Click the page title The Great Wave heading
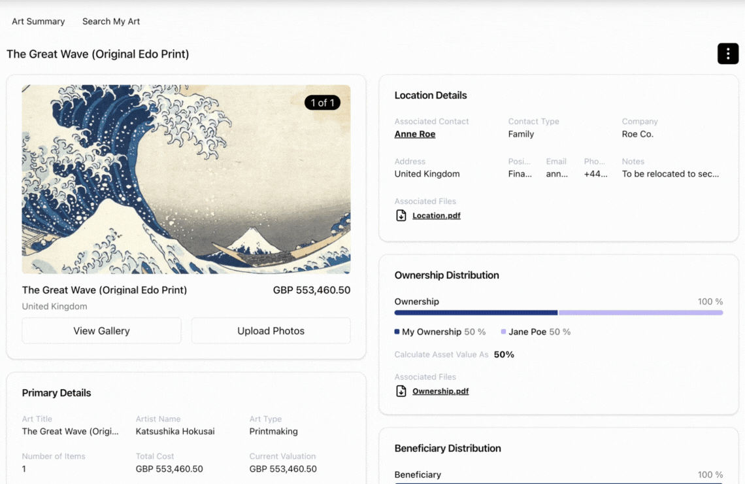Image resolution: width=745 pixels, height=484 pixels. [98, 54]
